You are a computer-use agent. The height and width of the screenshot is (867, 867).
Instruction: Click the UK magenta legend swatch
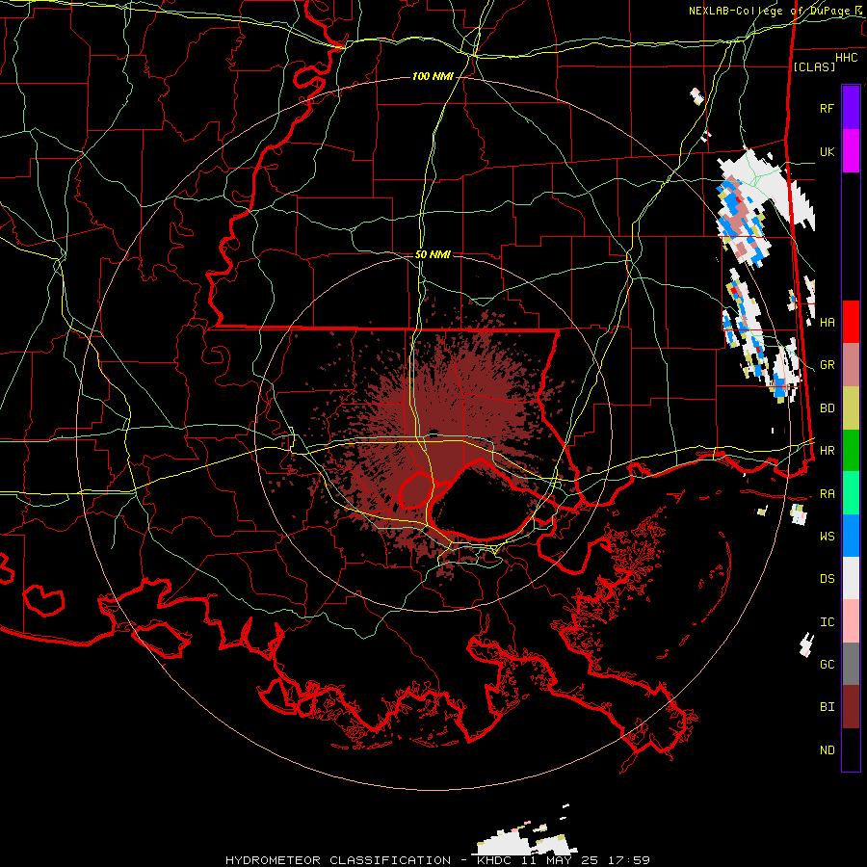pyautogui.click(x=851, y=151)
